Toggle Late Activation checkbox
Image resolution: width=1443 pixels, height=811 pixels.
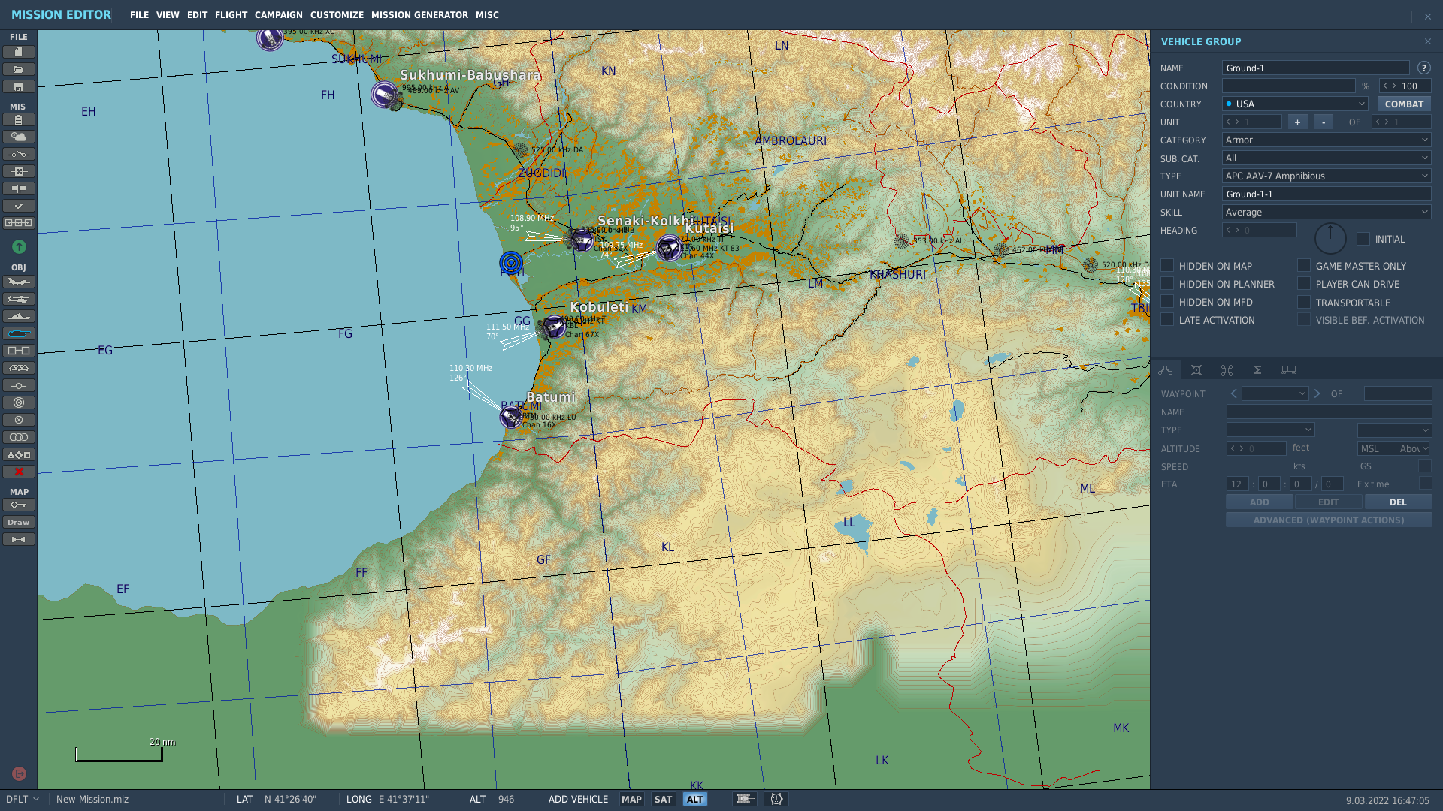click(1167, 319)
